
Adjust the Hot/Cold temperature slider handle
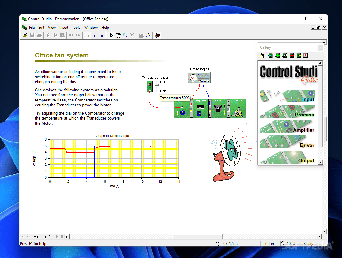tap(157, 85)
